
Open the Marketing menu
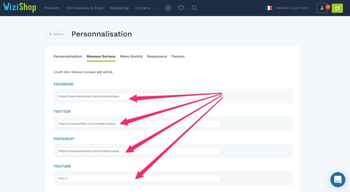click(119, 8)
